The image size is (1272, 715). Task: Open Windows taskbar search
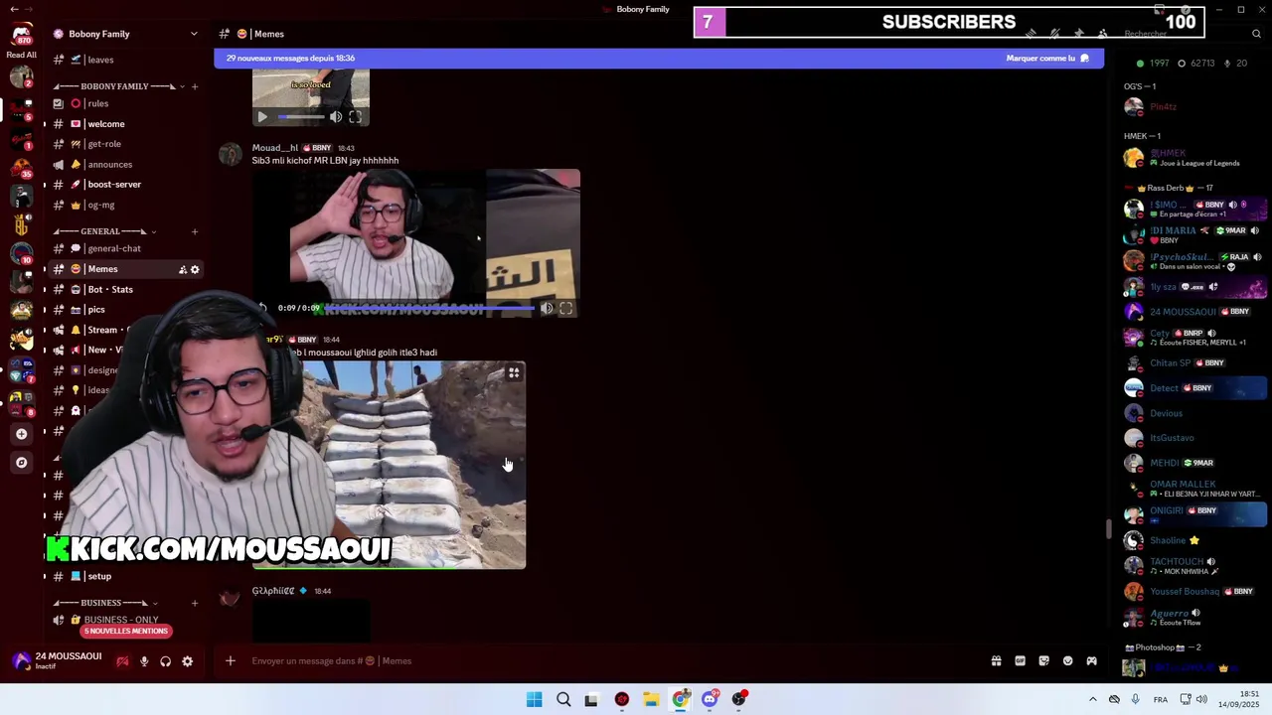tap(563, 700)
